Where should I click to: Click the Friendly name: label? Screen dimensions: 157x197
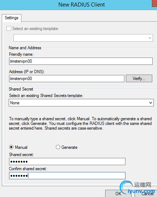click(x=21, y=54)
